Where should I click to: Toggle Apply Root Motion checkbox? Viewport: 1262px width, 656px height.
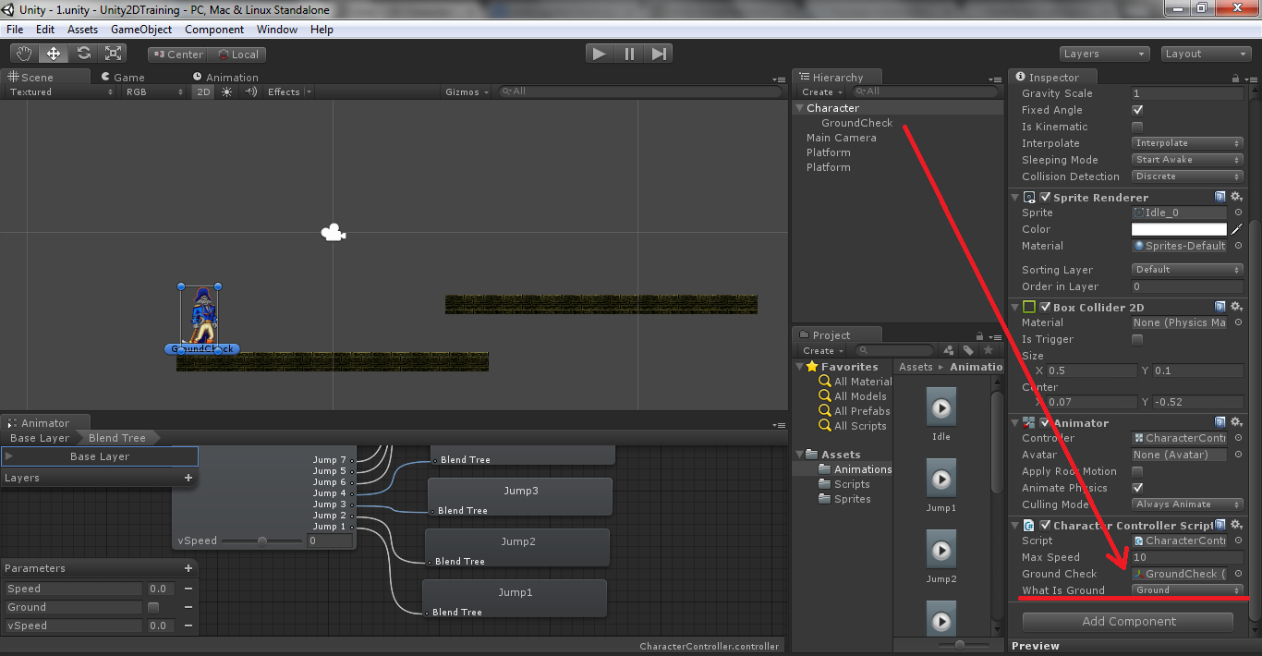[x=1137, y=471]
